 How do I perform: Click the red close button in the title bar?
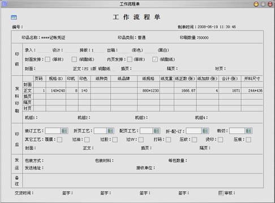click(x=270, y=4)
